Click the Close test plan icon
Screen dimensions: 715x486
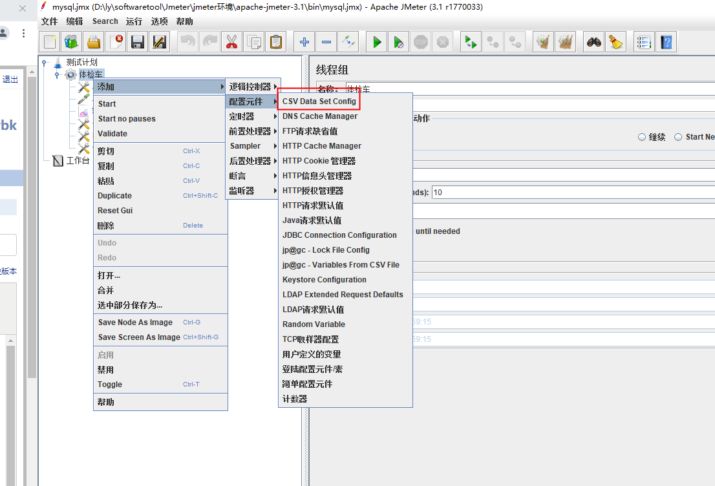[x=115, y=43]
